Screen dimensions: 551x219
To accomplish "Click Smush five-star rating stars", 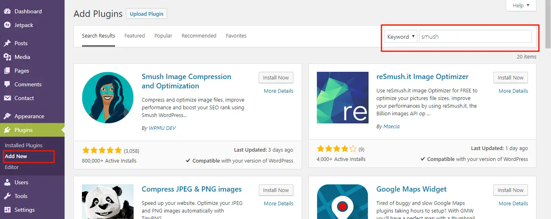I will (102, 150).
